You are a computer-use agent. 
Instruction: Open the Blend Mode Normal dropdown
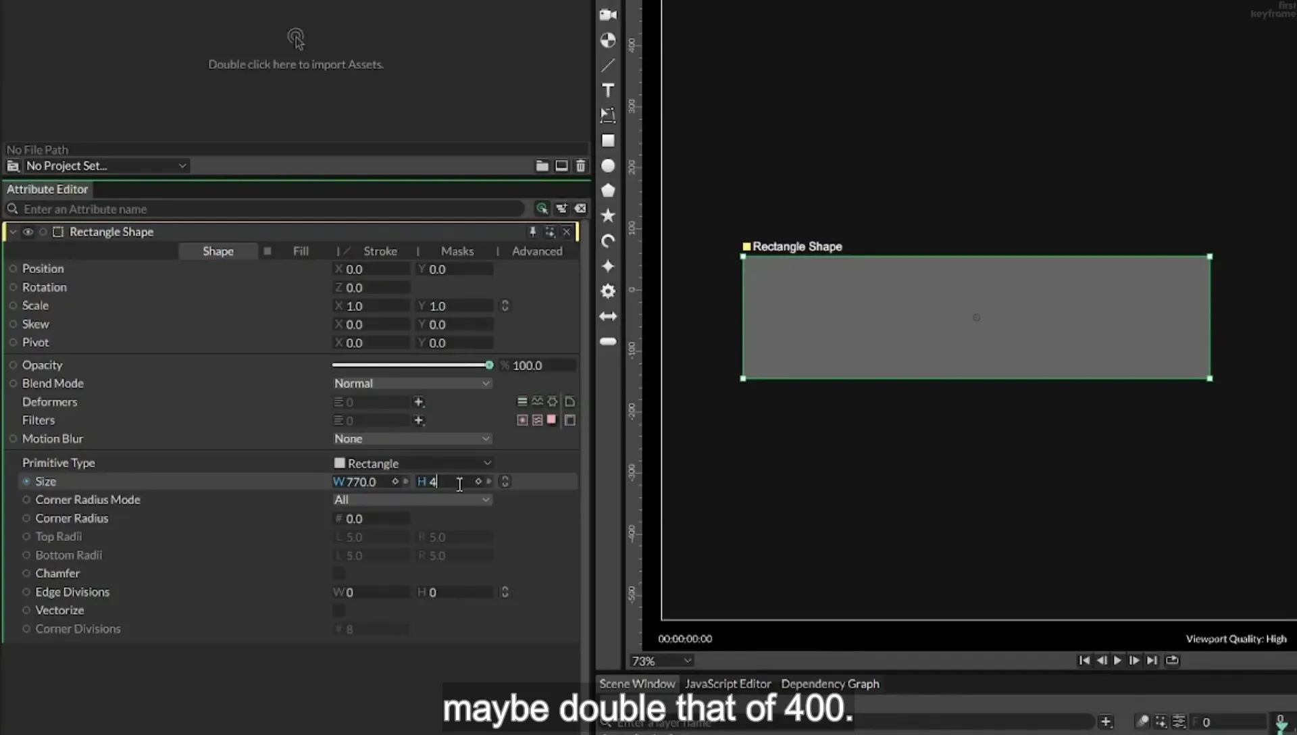pos(411,383)
